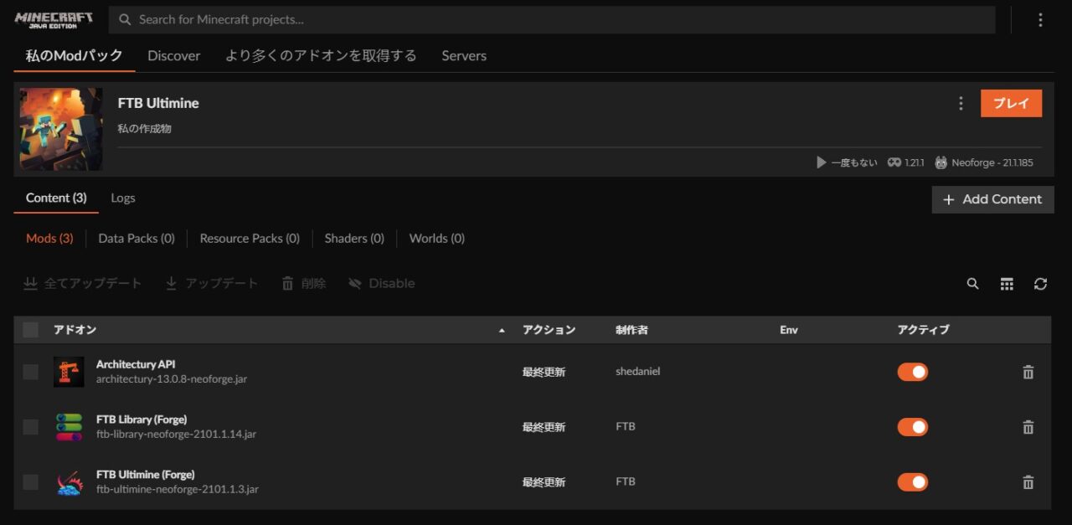Click 私の作成物 label under modpack title
This screenshot has width=1072, height=525.
145,129
